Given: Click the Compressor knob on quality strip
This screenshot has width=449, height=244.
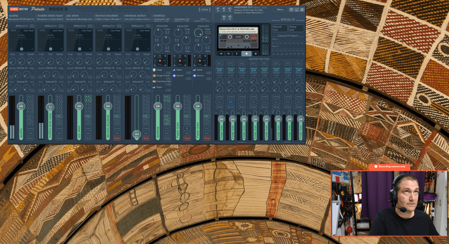Looking at the screenshot, I should click(12, 61).
